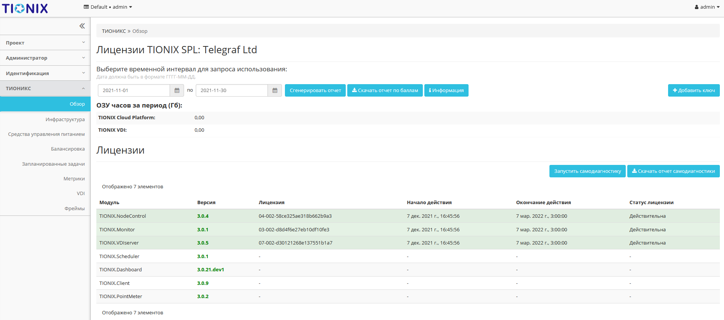This screenshot has width=724, height=320.
Task: Open Средства управления питанием
Action: point(46,134)
